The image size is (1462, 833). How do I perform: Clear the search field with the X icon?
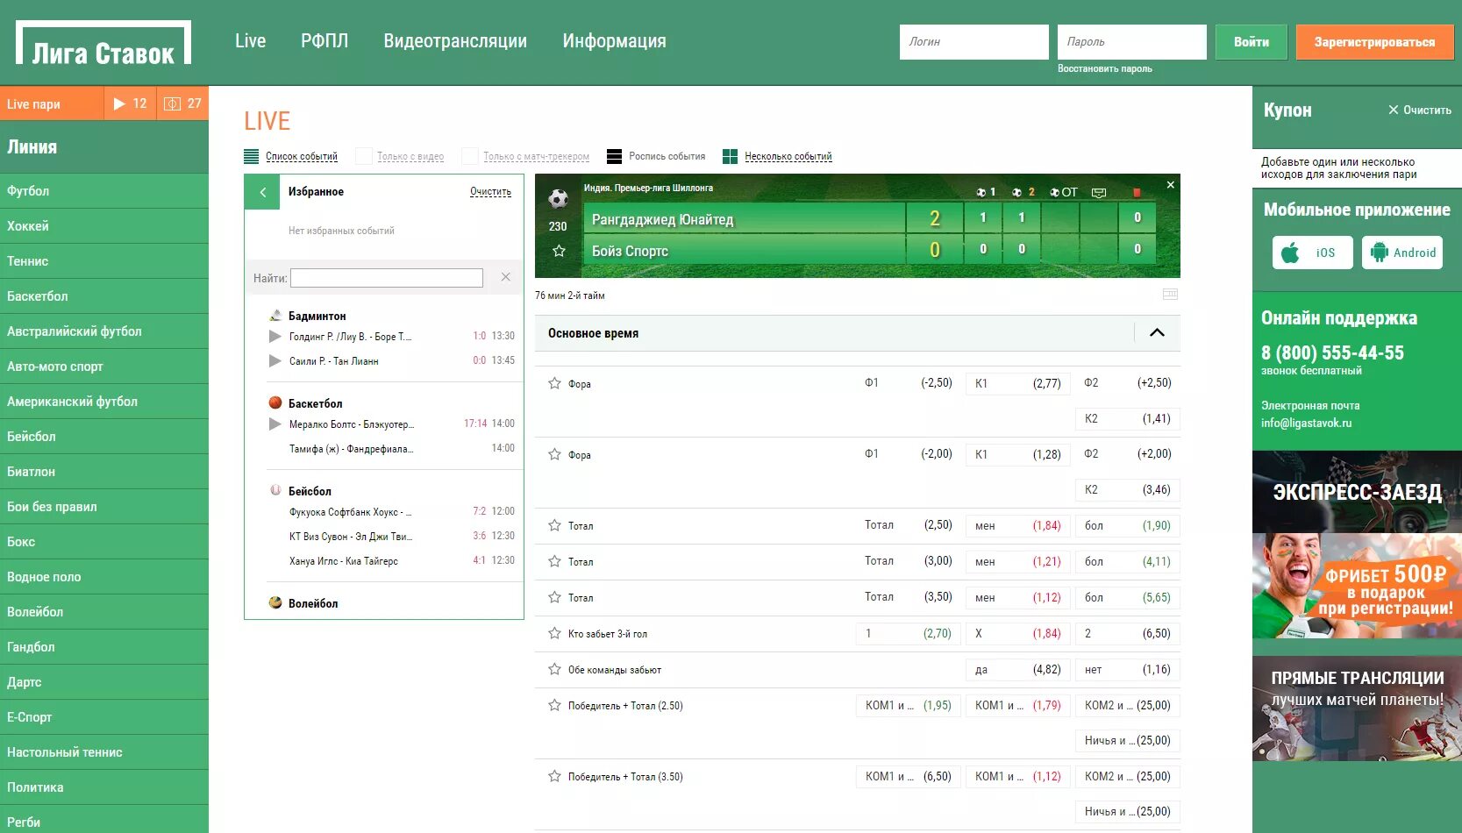coord(506,277)
